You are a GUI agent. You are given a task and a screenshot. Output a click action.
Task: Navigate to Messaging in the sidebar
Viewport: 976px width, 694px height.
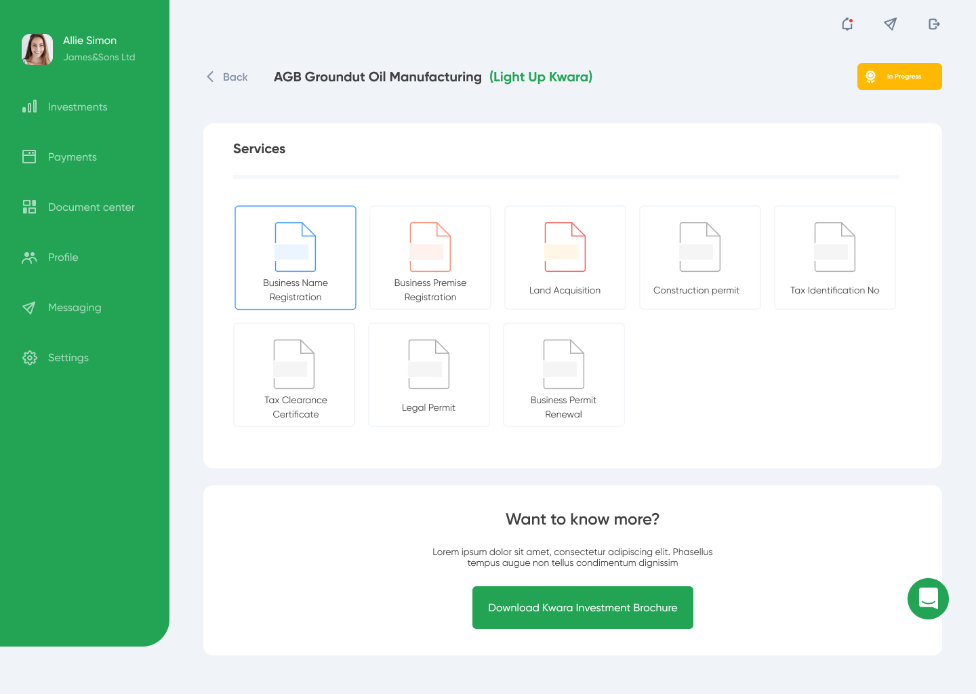(75, 308)
